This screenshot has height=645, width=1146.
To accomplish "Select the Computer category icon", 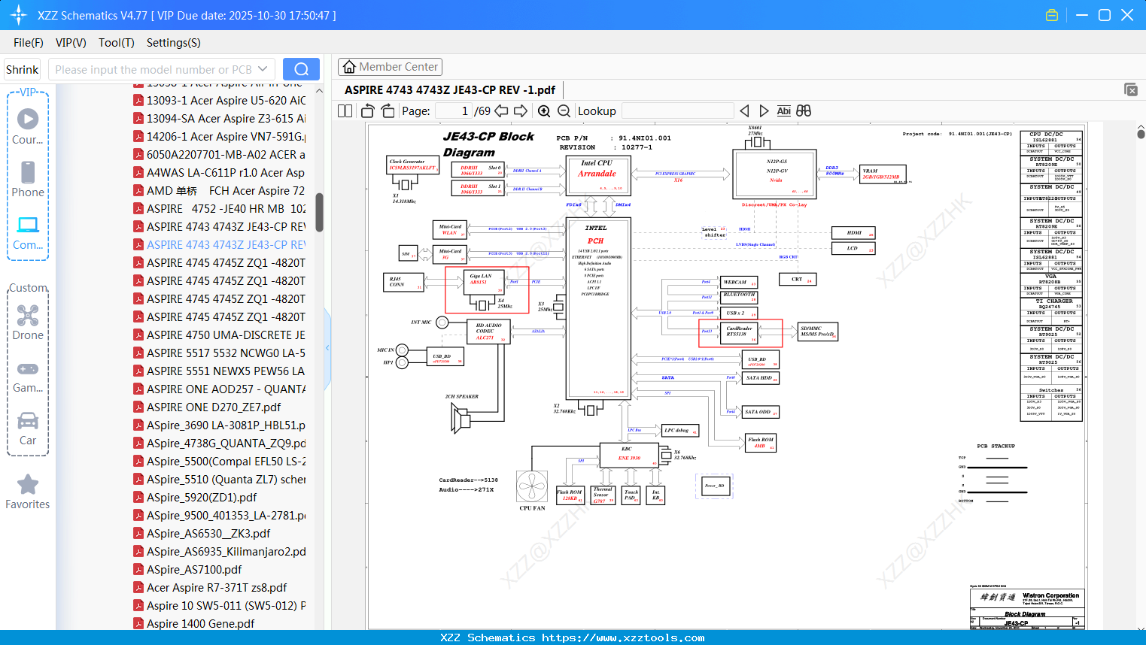I will coord(28,232).
